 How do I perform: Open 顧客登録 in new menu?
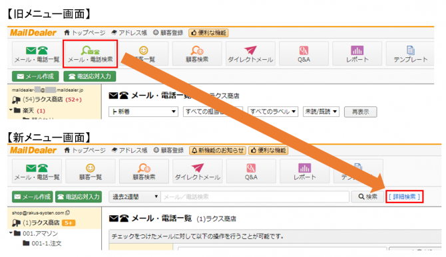(168, 150)
